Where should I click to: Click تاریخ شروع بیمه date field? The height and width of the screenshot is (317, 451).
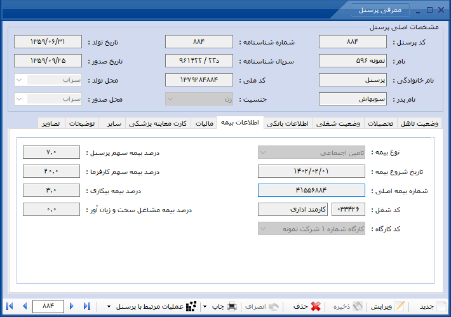311,171
